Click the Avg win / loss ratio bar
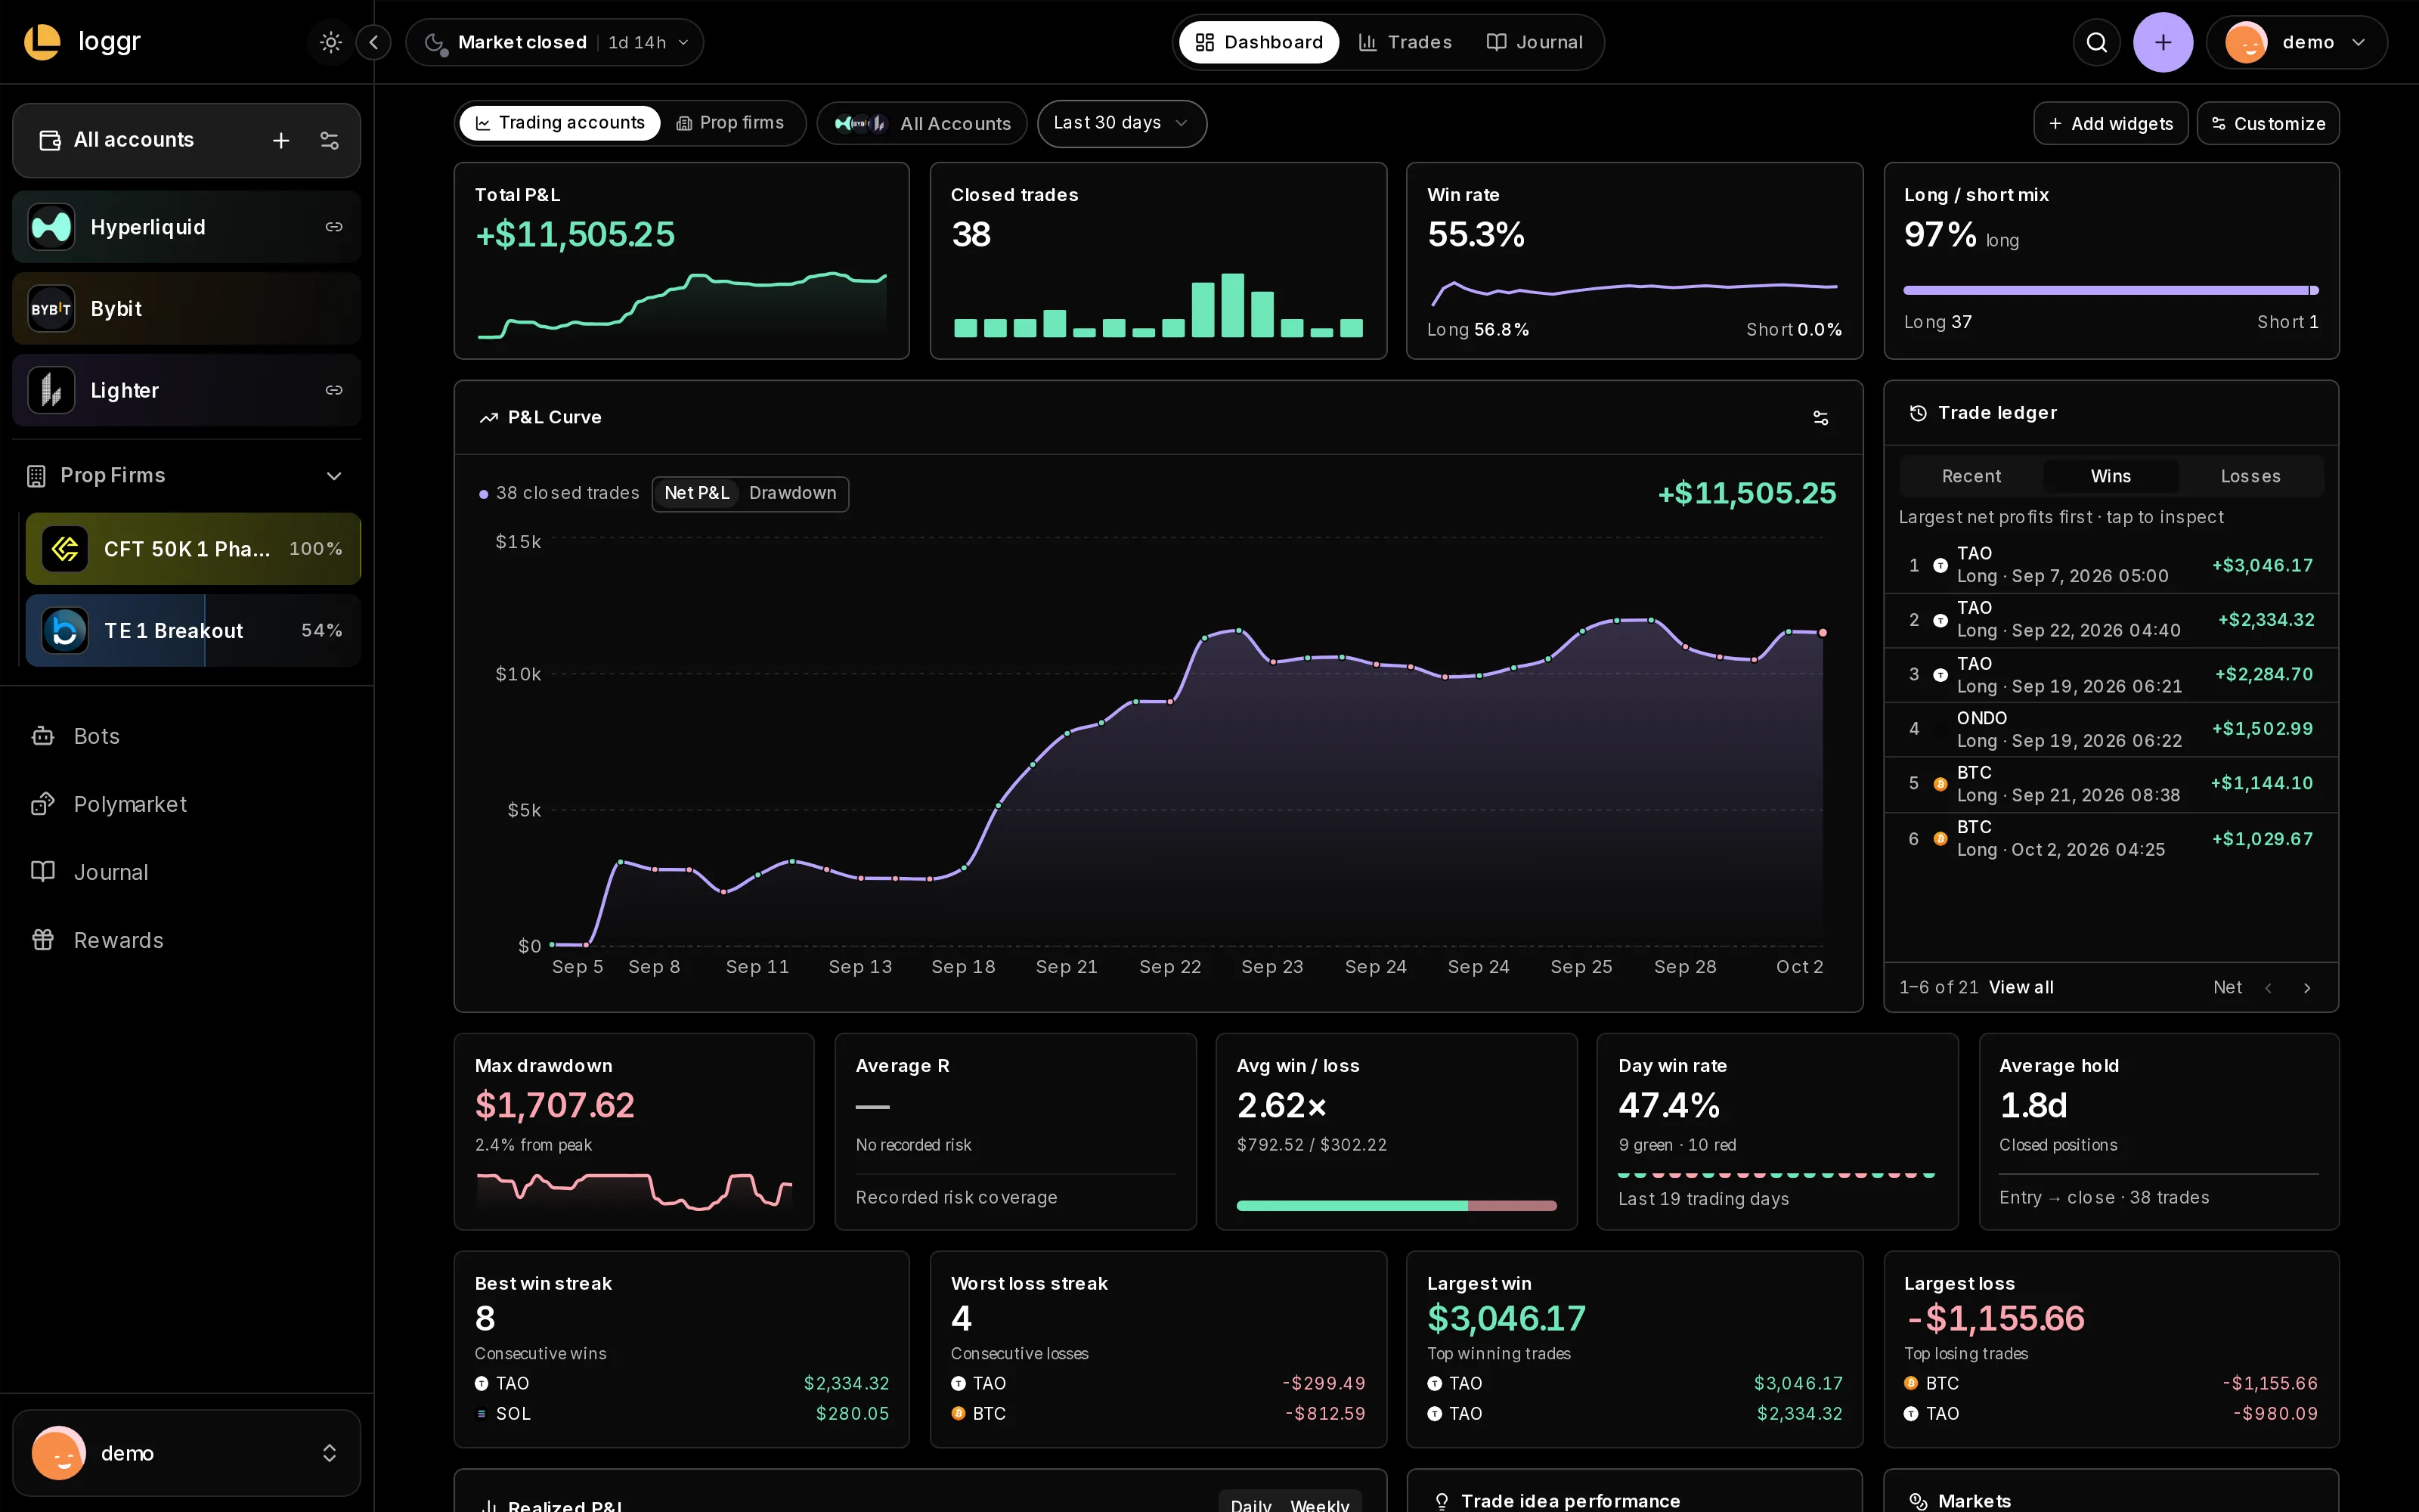2419x1512 pixels. 1396,1206
